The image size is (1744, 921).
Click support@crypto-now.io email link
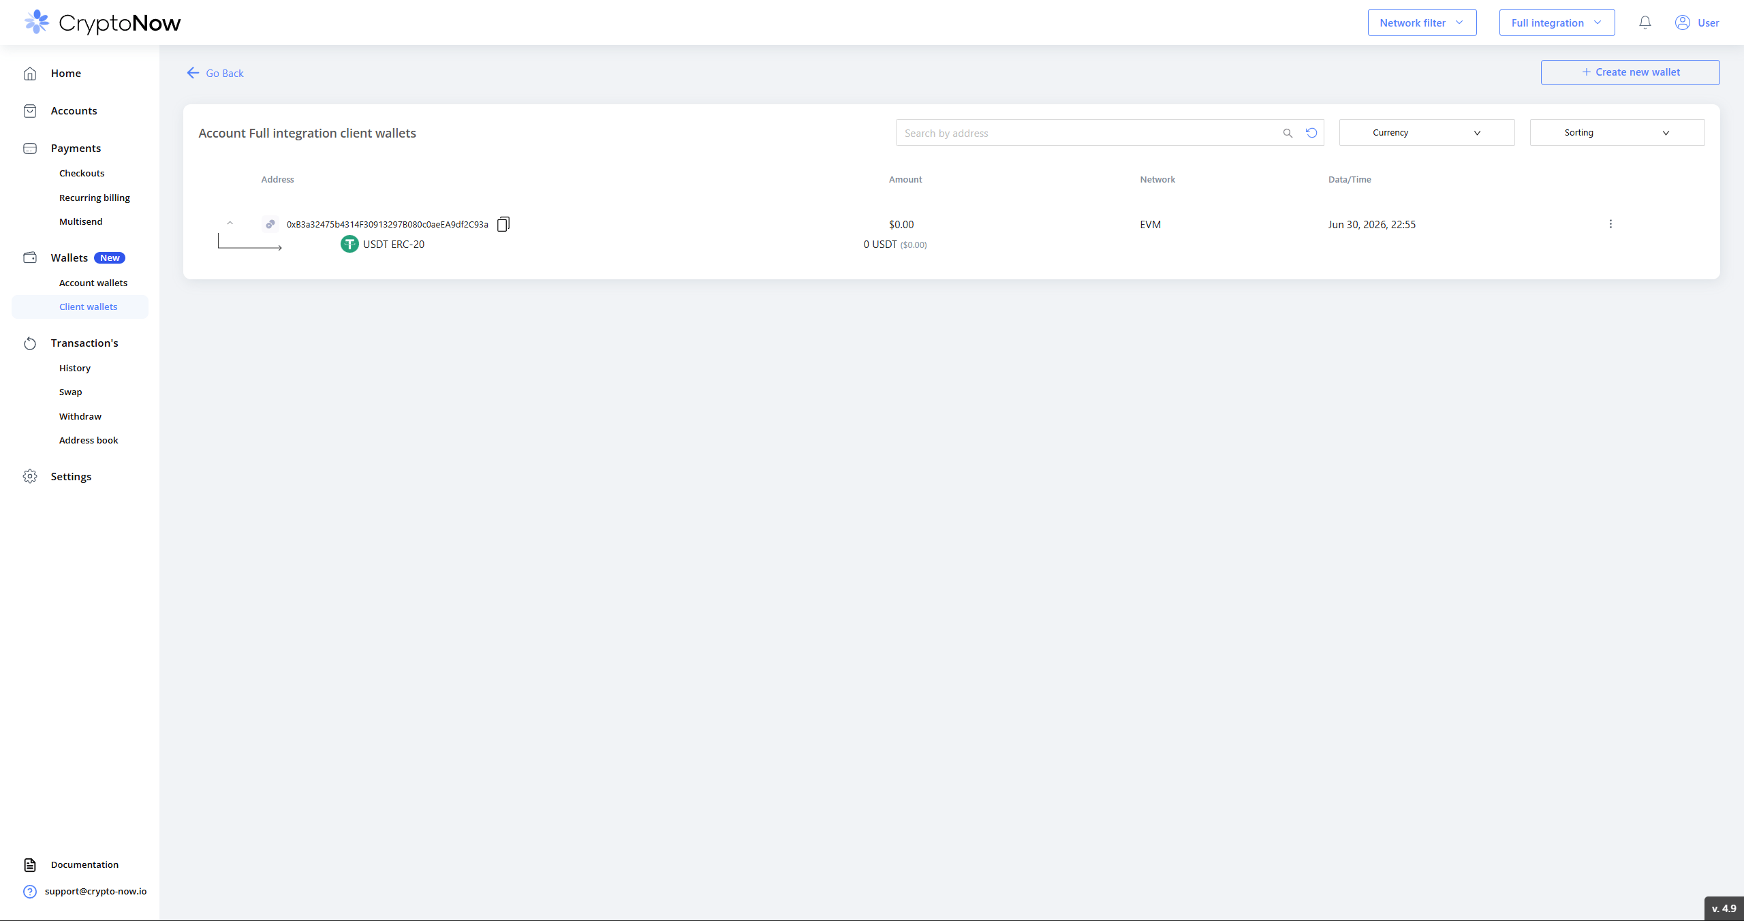click(96, 891)
